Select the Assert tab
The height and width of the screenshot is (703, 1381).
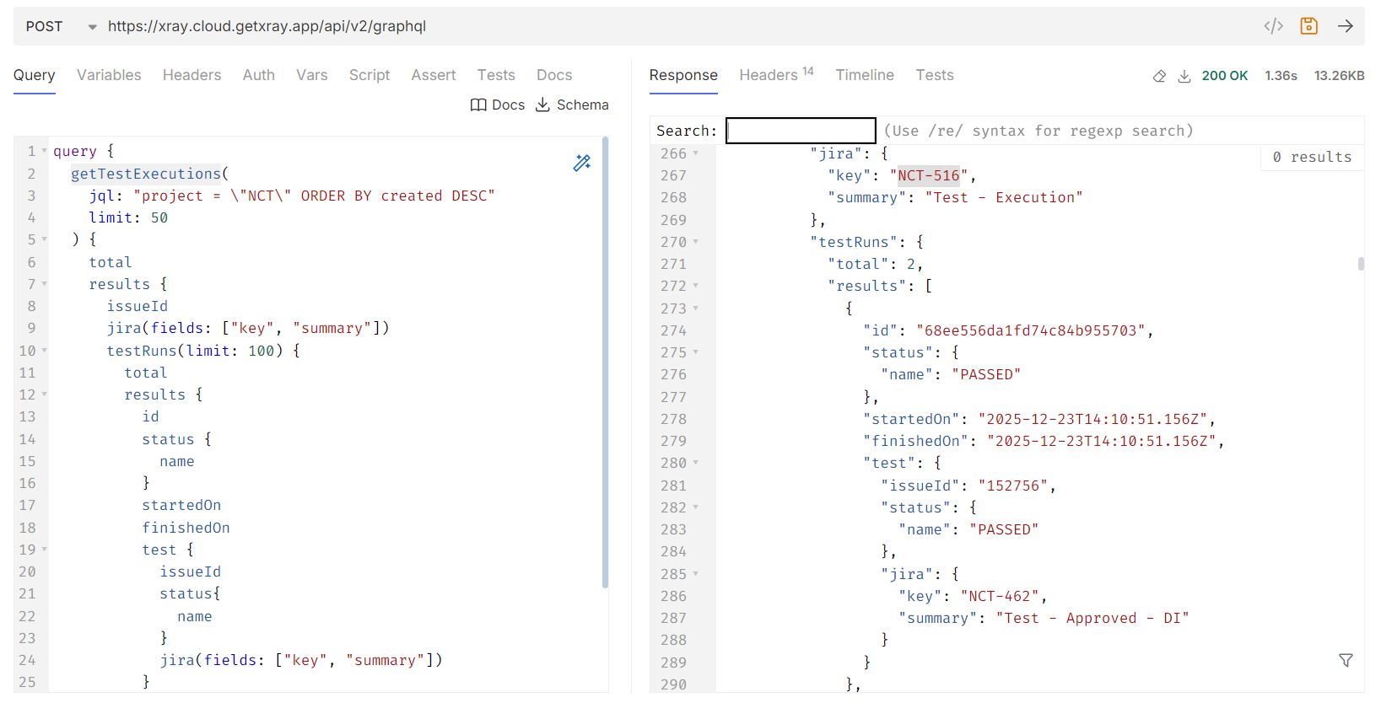pyautogui.click(x=434, y=75)
